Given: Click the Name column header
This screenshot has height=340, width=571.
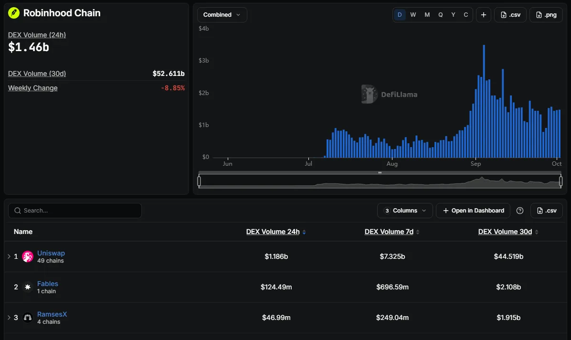Looking at the screenshot, I should (23, 232).
